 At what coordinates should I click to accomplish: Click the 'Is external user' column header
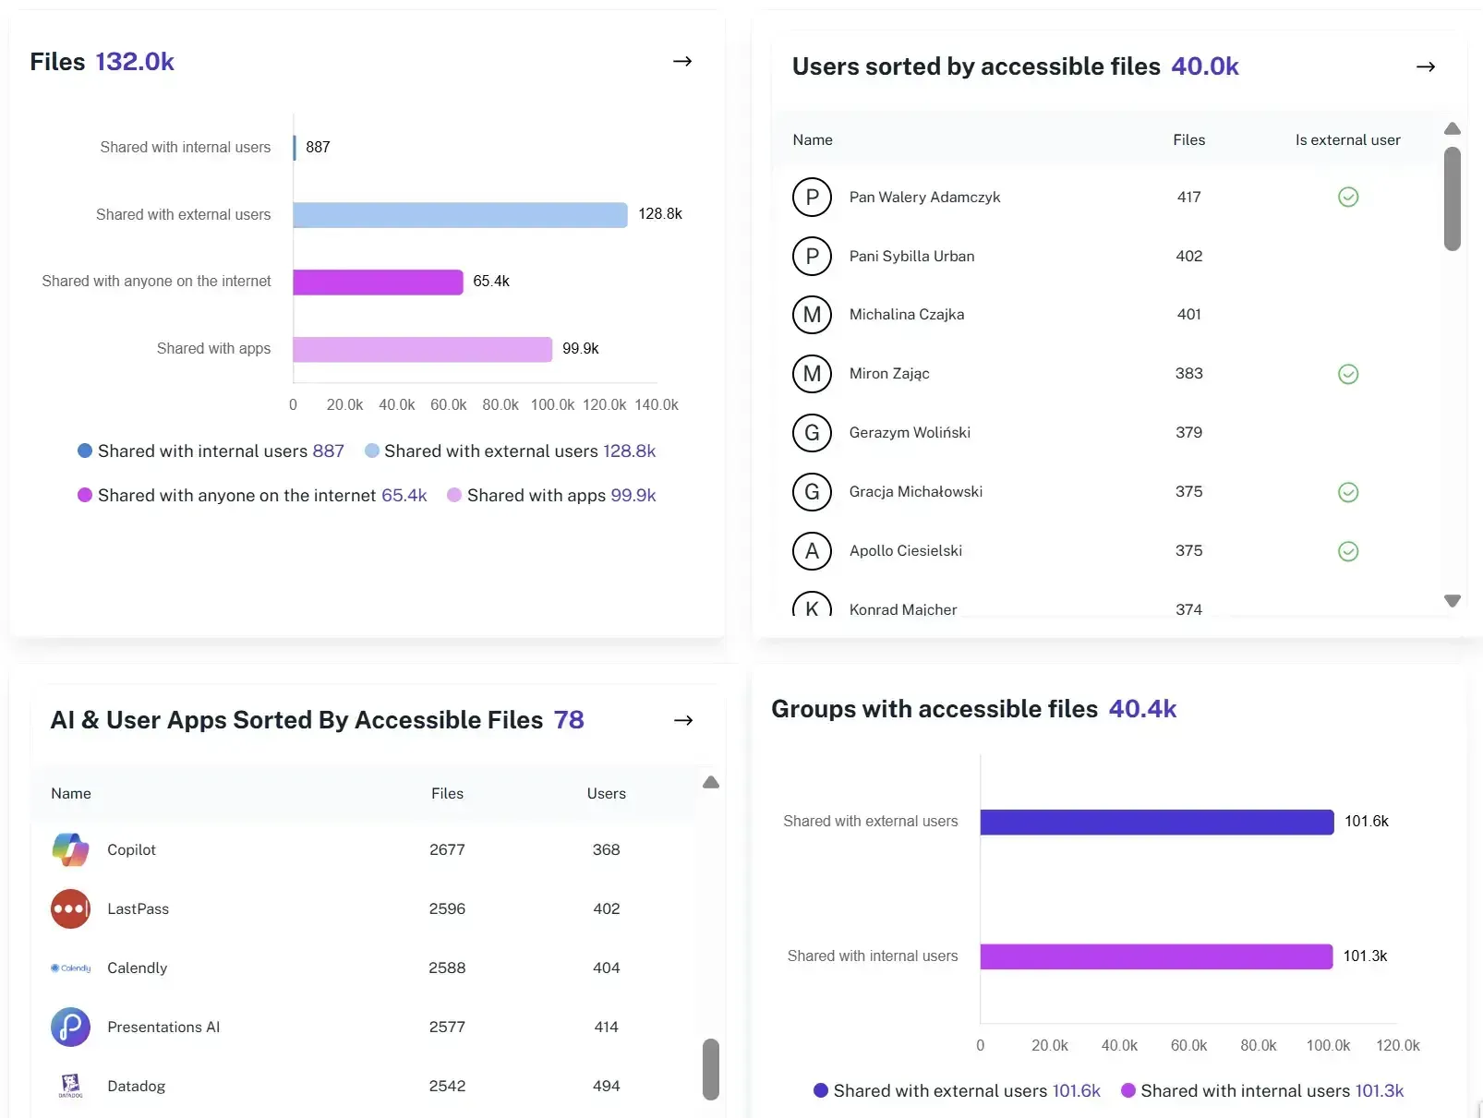[x=1347, y=139]
